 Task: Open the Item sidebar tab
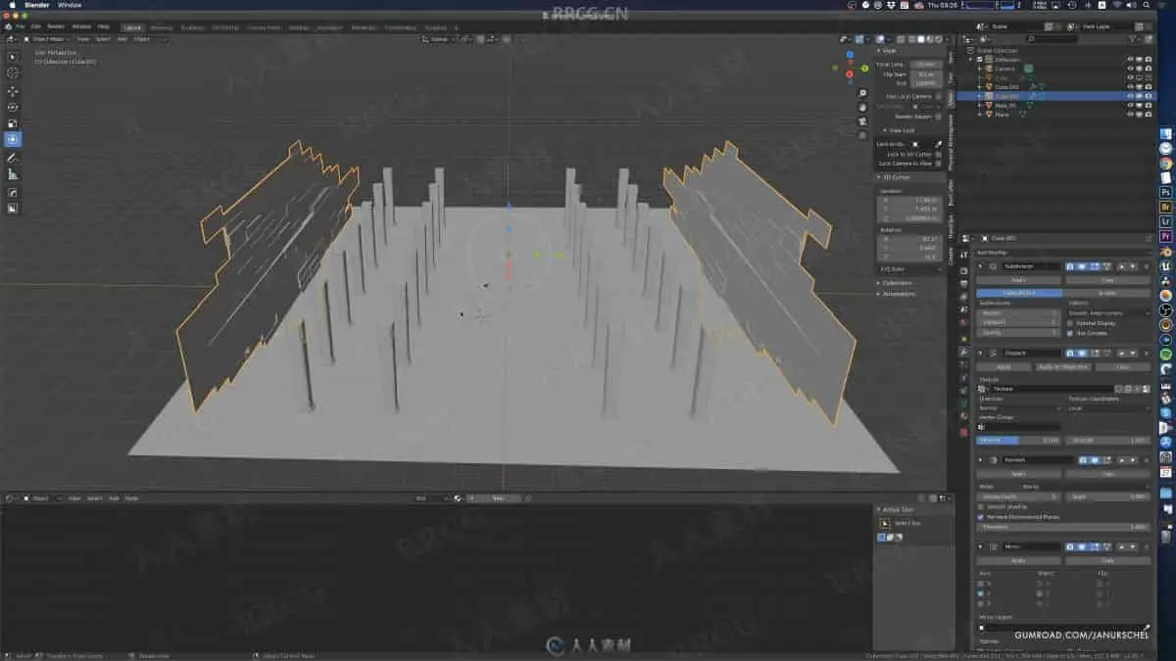click(951, 57)
